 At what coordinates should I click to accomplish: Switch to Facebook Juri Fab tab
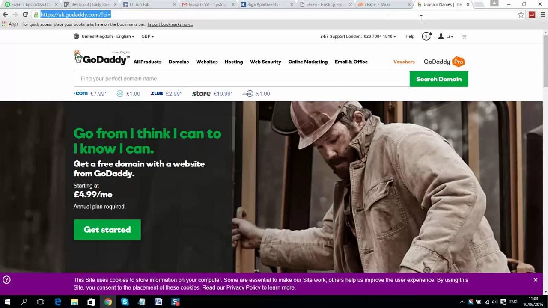(148, 5)
